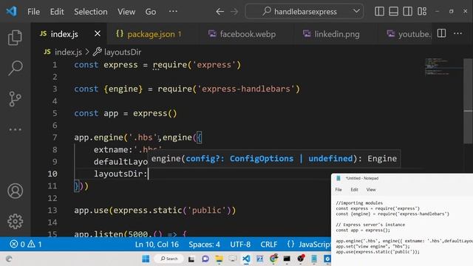
Task: Click the Notepad window title bar
Action: click(402, 178)
